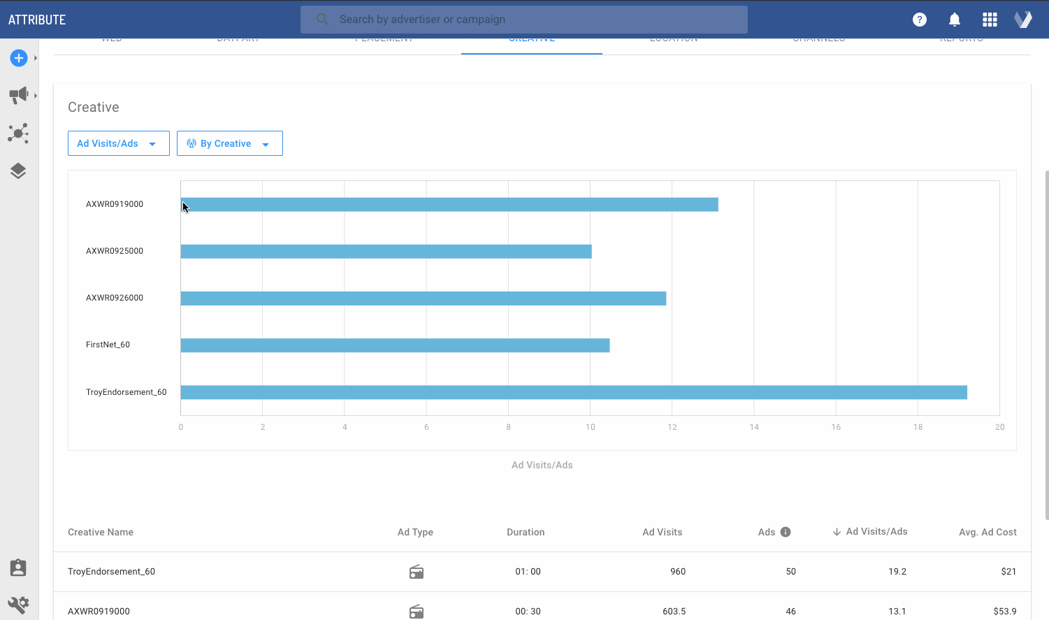This screenshot has width=1049, height=620.
Task: Click the contact card icon near sidebar bottom
Action: (17, 568)
